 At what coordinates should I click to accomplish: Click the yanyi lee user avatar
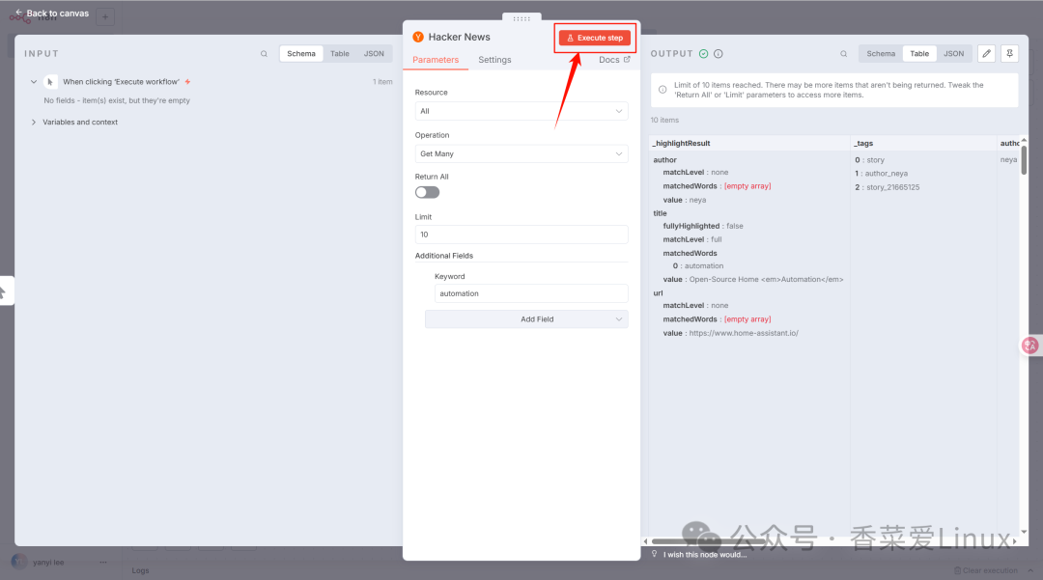19,562
